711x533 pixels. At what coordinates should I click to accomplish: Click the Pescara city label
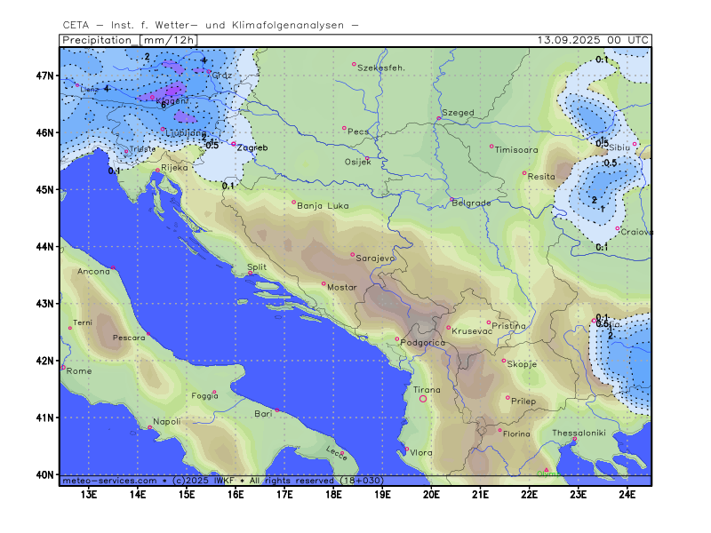129,338
